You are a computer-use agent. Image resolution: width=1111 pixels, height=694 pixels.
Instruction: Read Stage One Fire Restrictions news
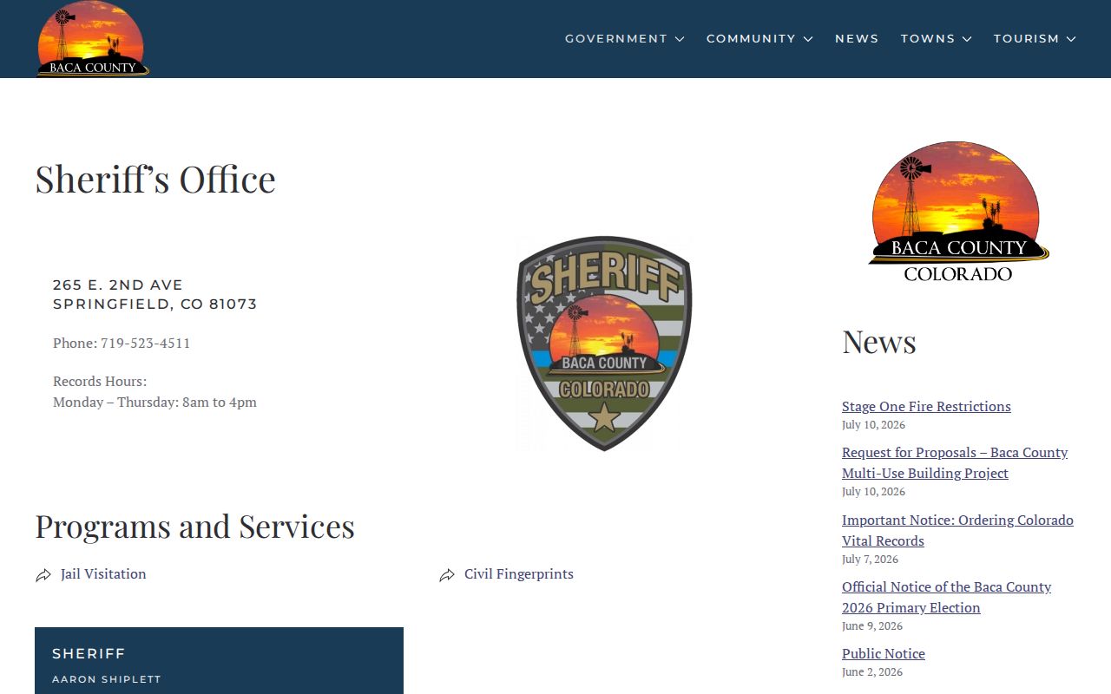tap(926, 406)
